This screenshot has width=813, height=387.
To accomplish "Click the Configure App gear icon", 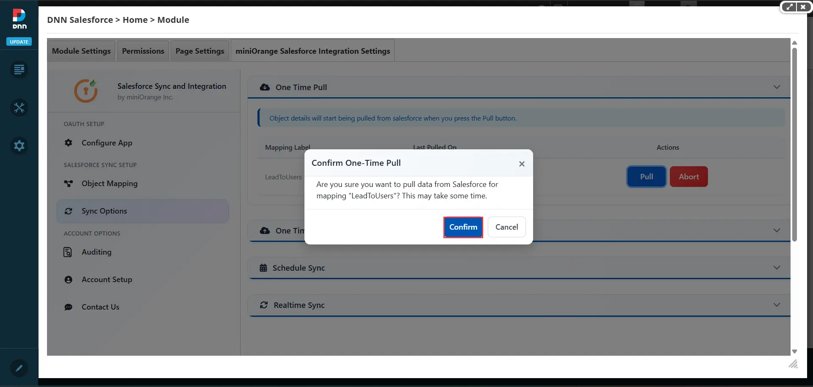I will (68, 143).
